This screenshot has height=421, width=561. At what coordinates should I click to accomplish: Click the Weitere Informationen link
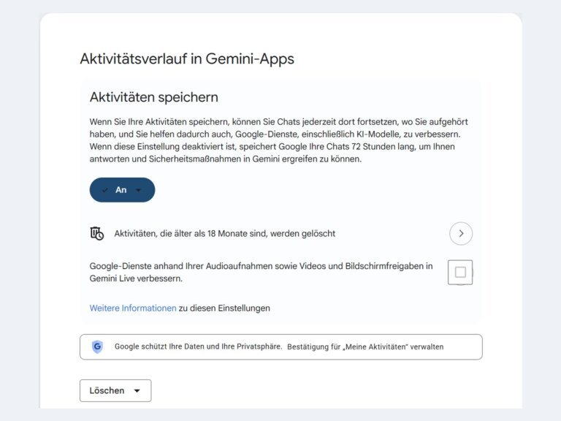point(133,308)
